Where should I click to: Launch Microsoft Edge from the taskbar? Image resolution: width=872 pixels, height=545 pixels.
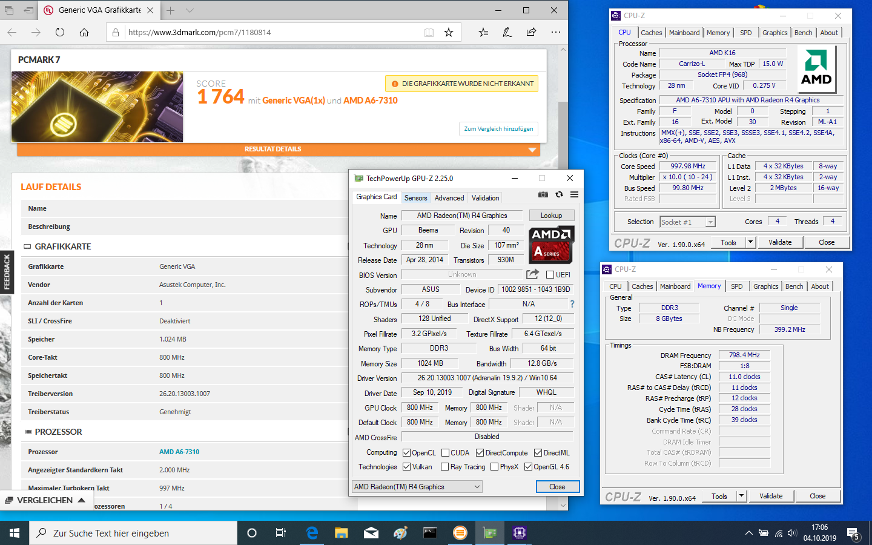[312, 533]
